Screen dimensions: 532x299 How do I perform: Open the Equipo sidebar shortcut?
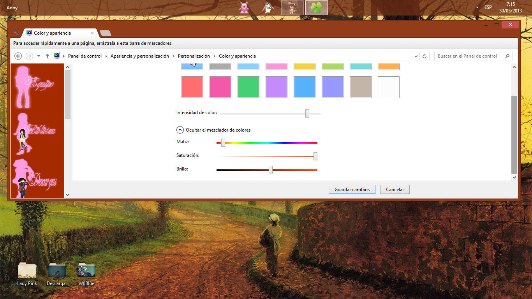[x=35, y=87]
